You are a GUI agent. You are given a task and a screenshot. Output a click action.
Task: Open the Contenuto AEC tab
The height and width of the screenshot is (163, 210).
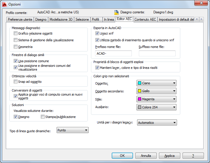(145, 20)
